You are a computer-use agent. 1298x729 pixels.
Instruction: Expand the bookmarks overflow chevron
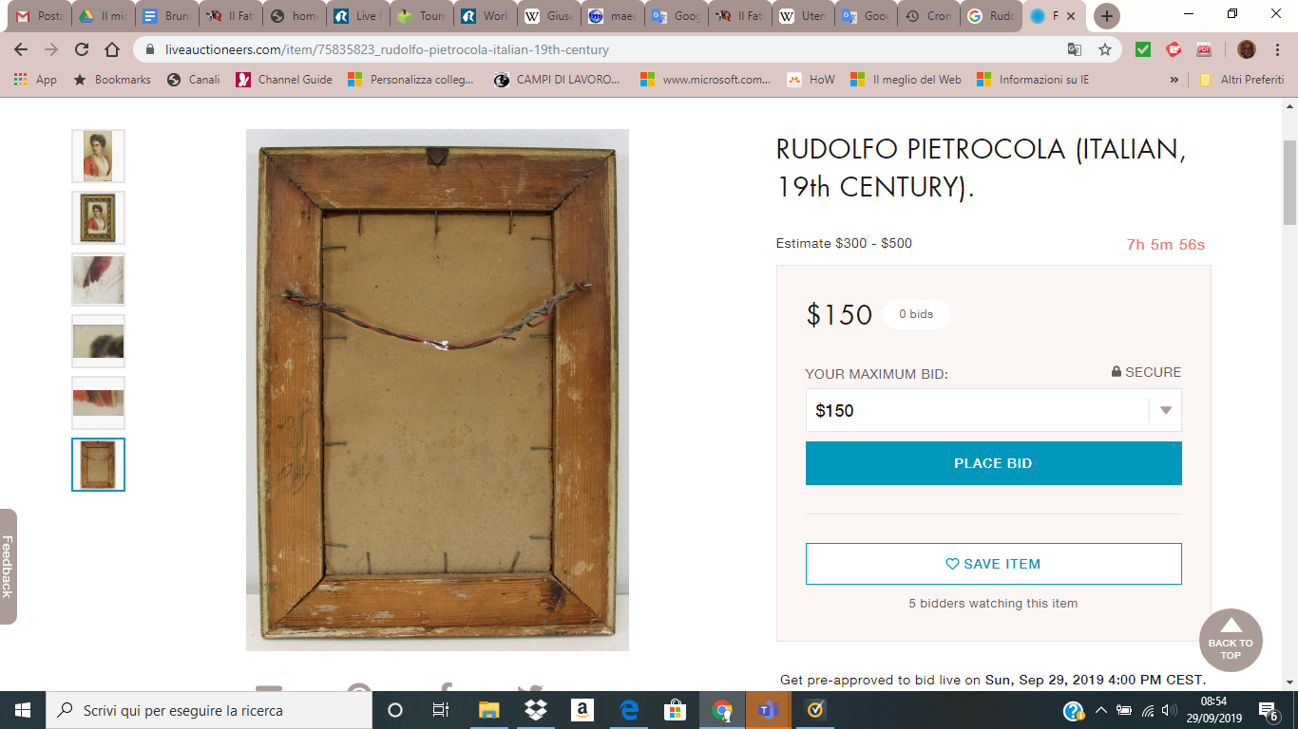[1174, 80]
